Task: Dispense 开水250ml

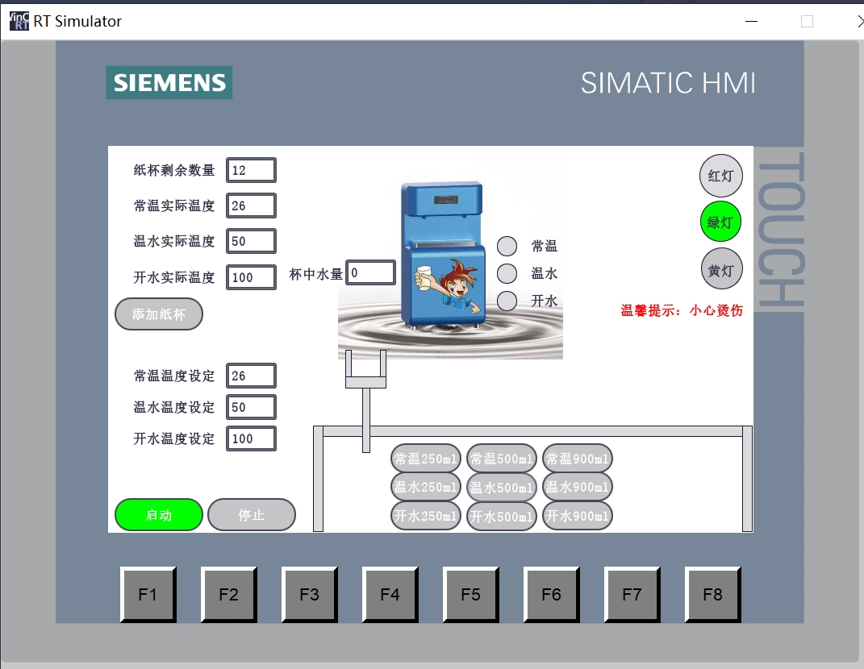Action: pyautogui.click(x=425, y=516)
